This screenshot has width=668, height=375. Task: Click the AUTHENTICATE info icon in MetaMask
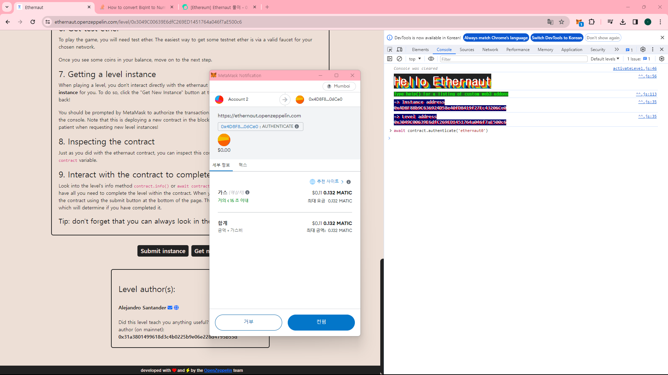coord(297,126)
